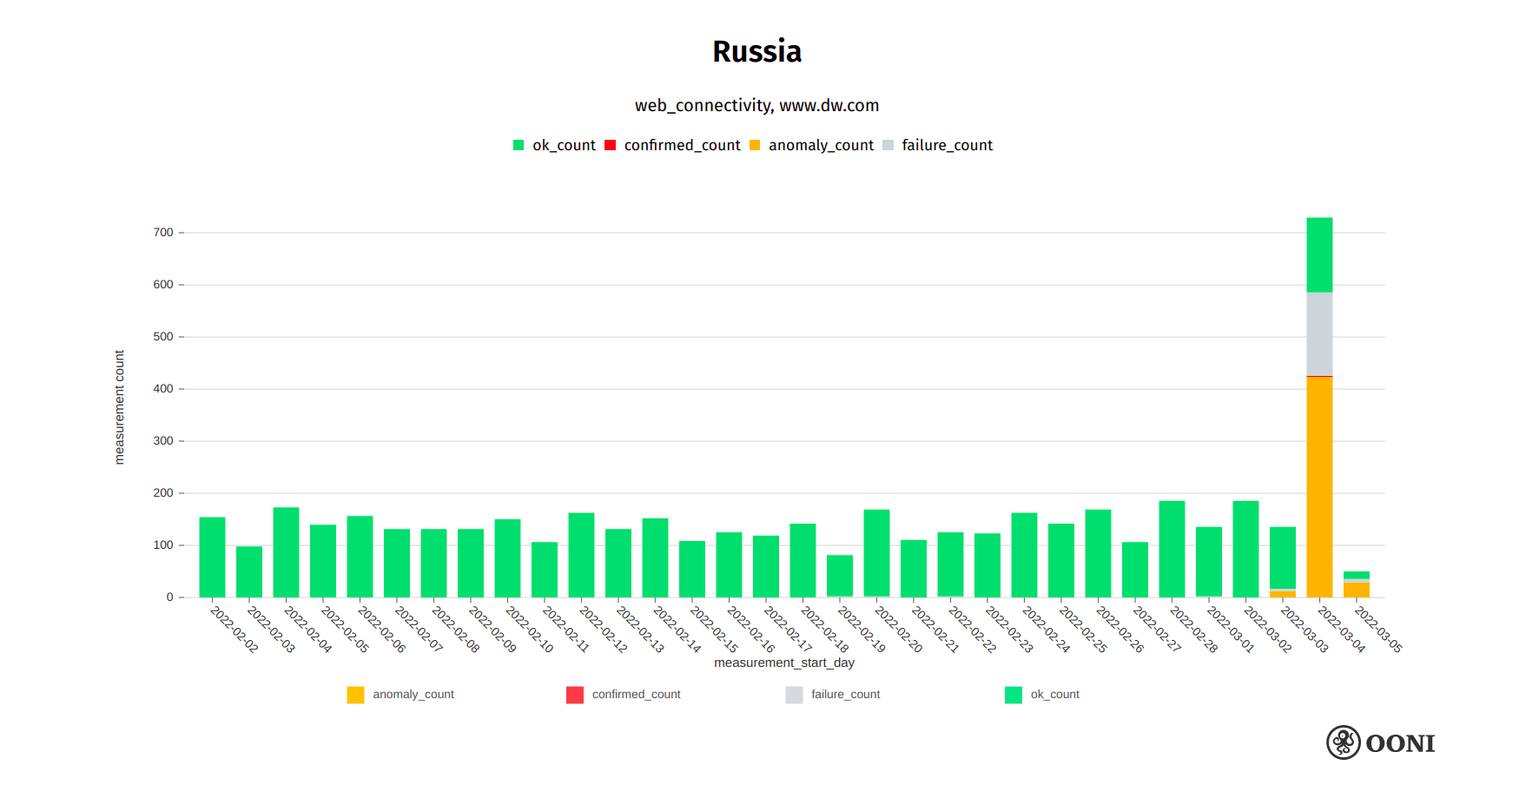
Task: Click the Russia chart title
Action: [756, 51]
